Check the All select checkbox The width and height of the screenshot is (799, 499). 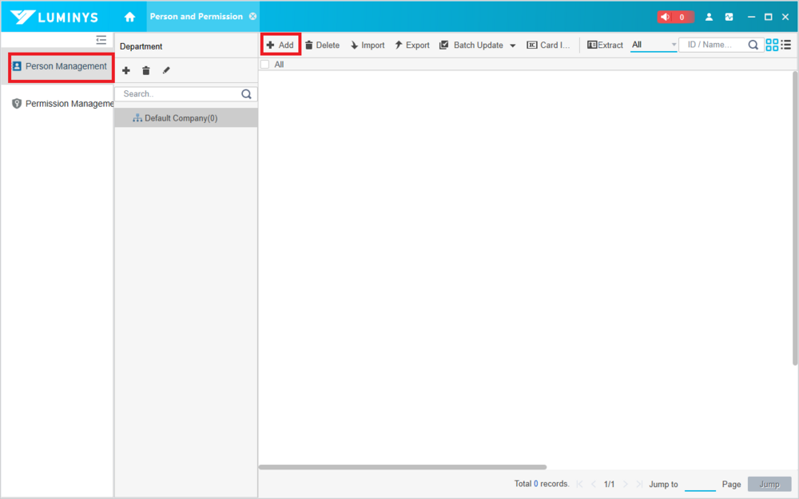click(265, 65)
